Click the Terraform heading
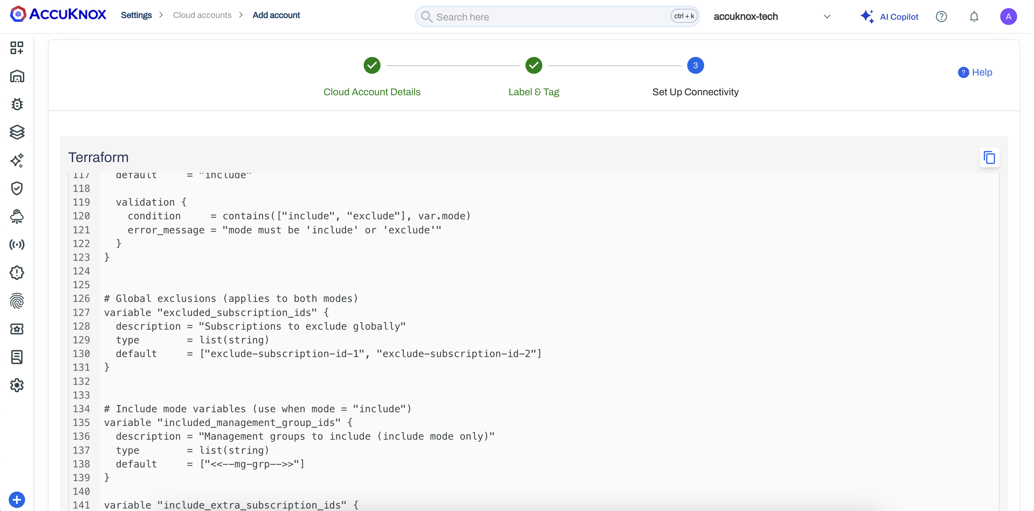This screenshot has height=511, width=1034. (x=98, y=157)
